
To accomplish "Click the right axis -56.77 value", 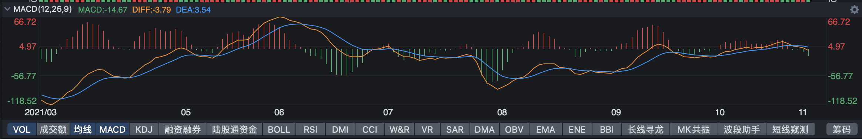I will pos(841,76).
